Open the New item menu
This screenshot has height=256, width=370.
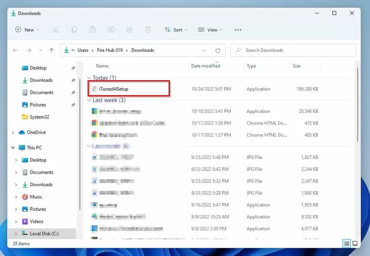(27, 30)
